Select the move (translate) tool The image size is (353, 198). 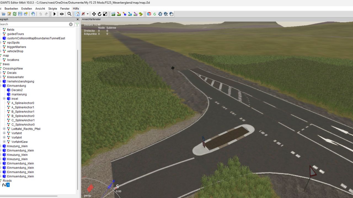[94, 14]
